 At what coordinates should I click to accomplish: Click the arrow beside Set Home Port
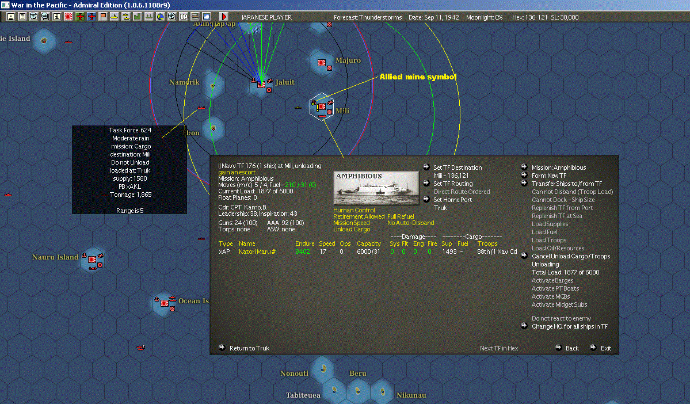[x=426, y=199]
